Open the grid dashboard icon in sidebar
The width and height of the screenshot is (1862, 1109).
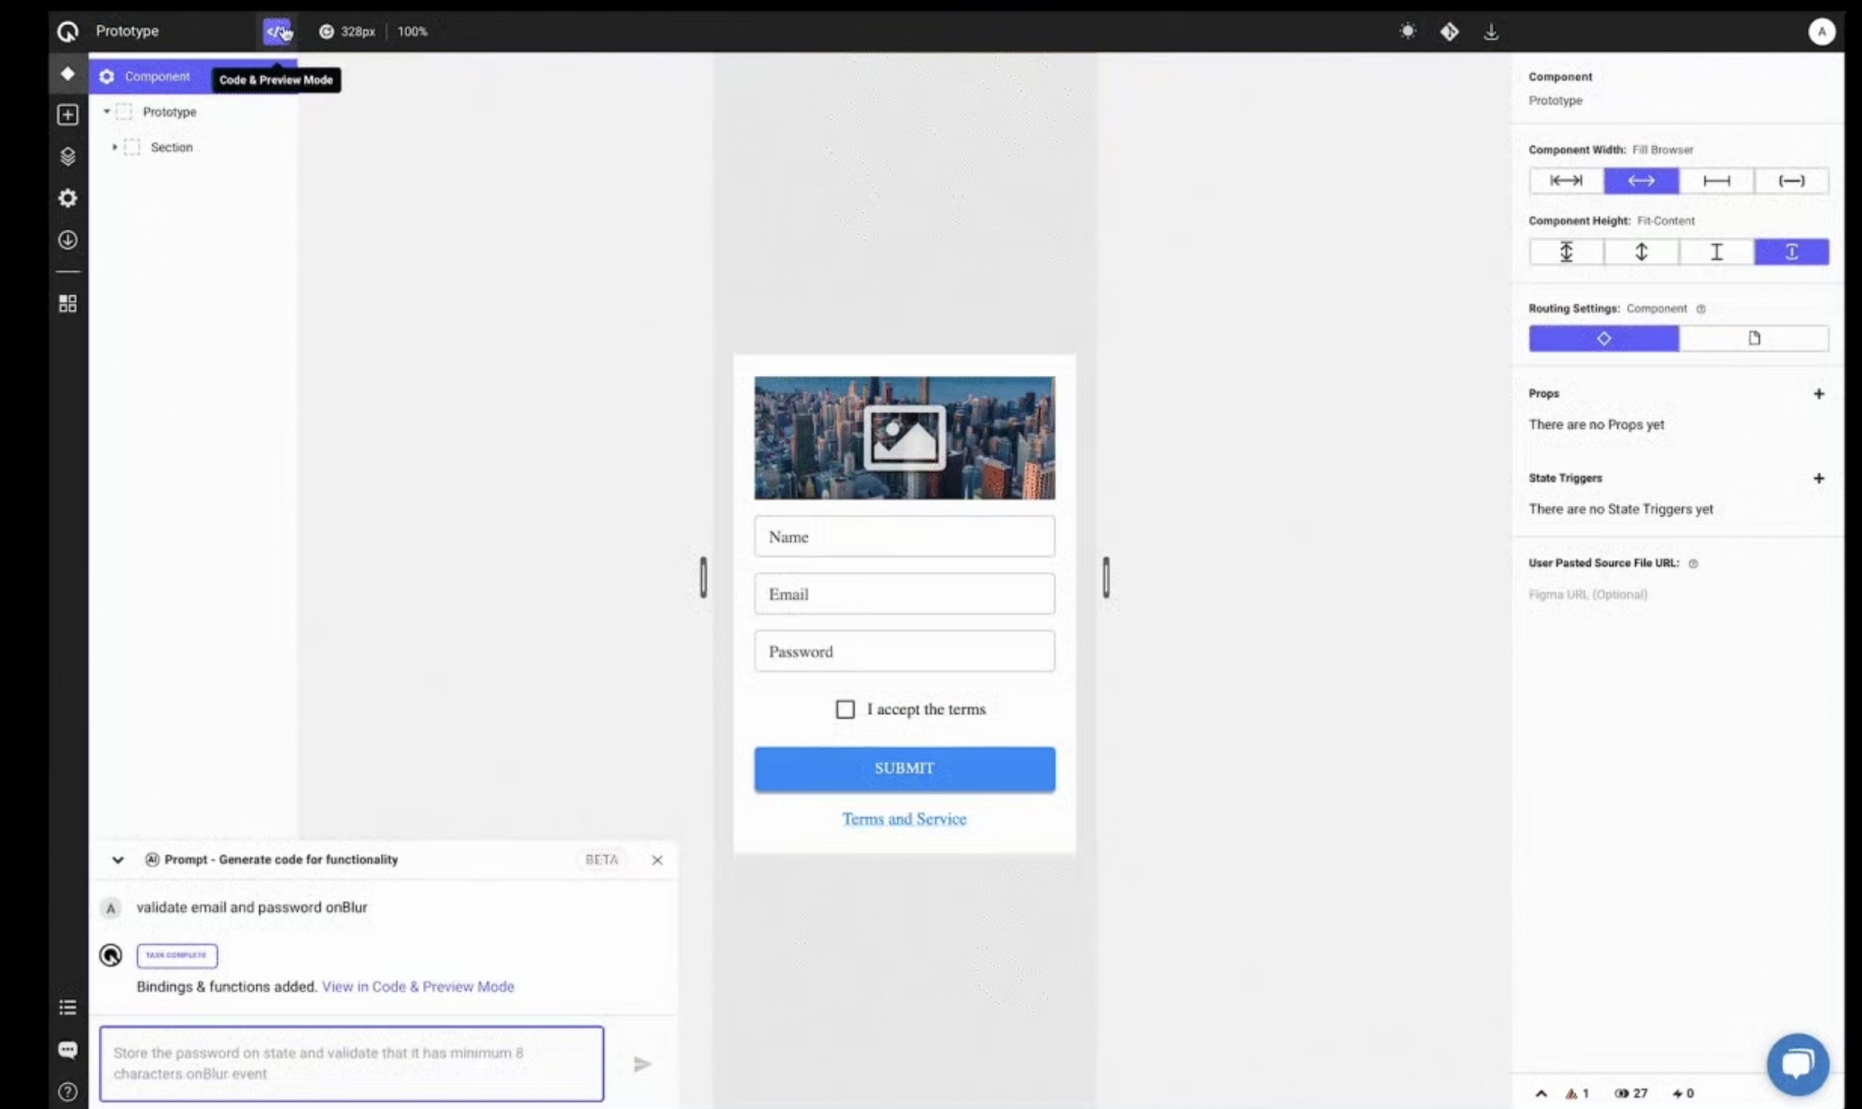click(68, 304)
